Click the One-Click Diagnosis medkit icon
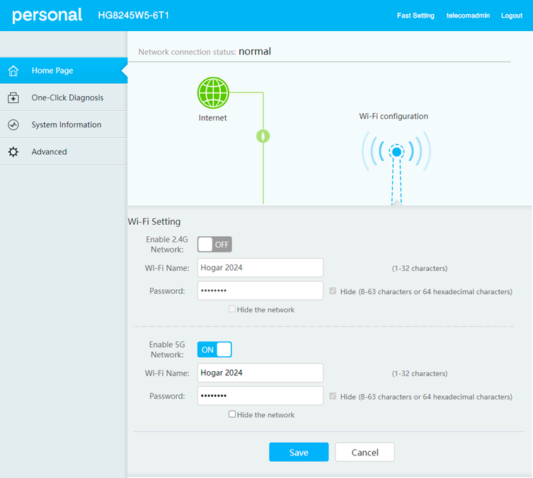 [x=13, y=98]
